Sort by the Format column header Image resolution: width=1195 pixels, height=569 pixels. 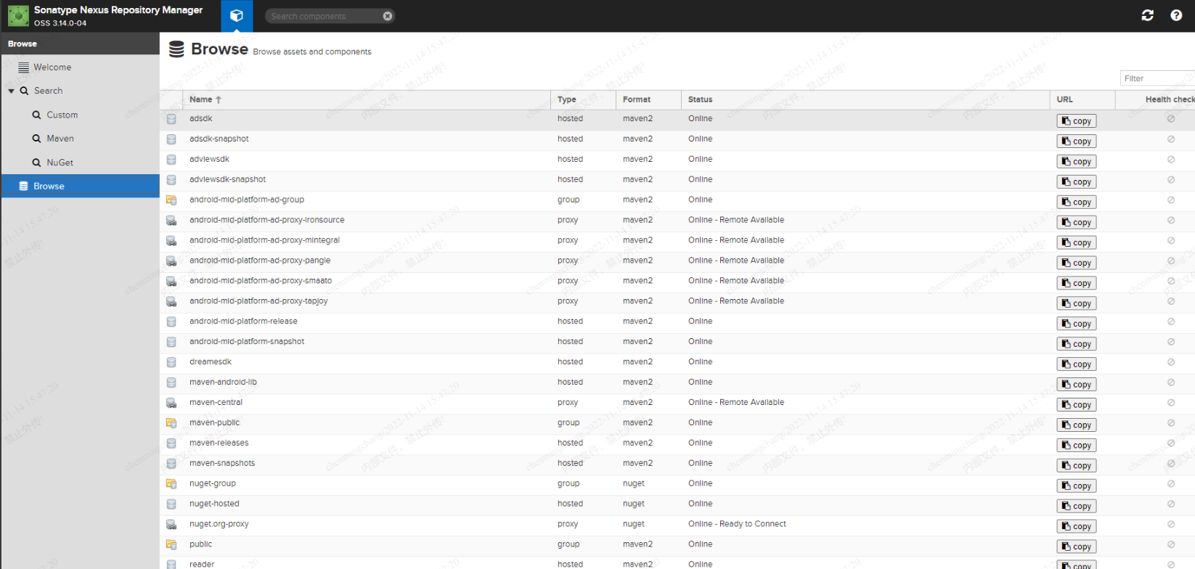[648, 99]
